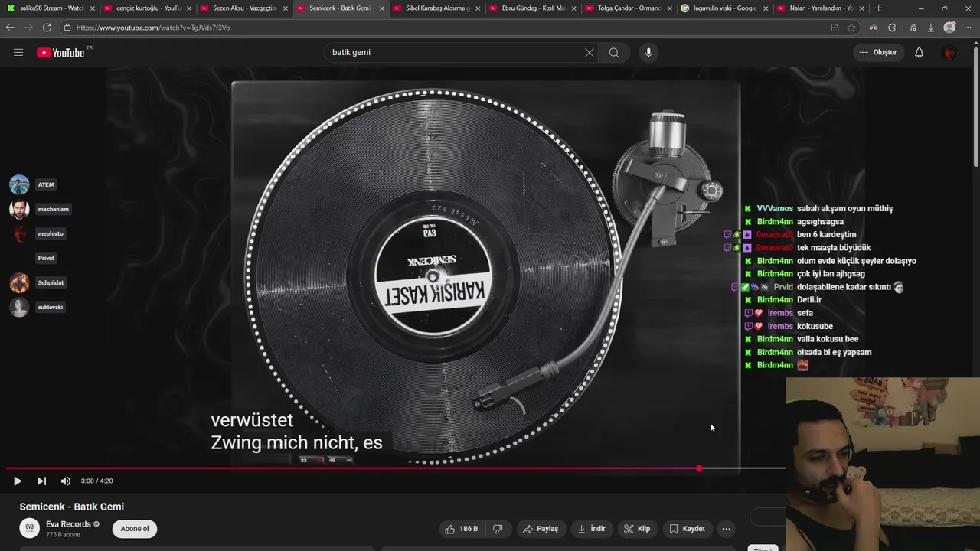Like the video with 186 B
Viewport: 980px width, 551px height.
[462, 529]
